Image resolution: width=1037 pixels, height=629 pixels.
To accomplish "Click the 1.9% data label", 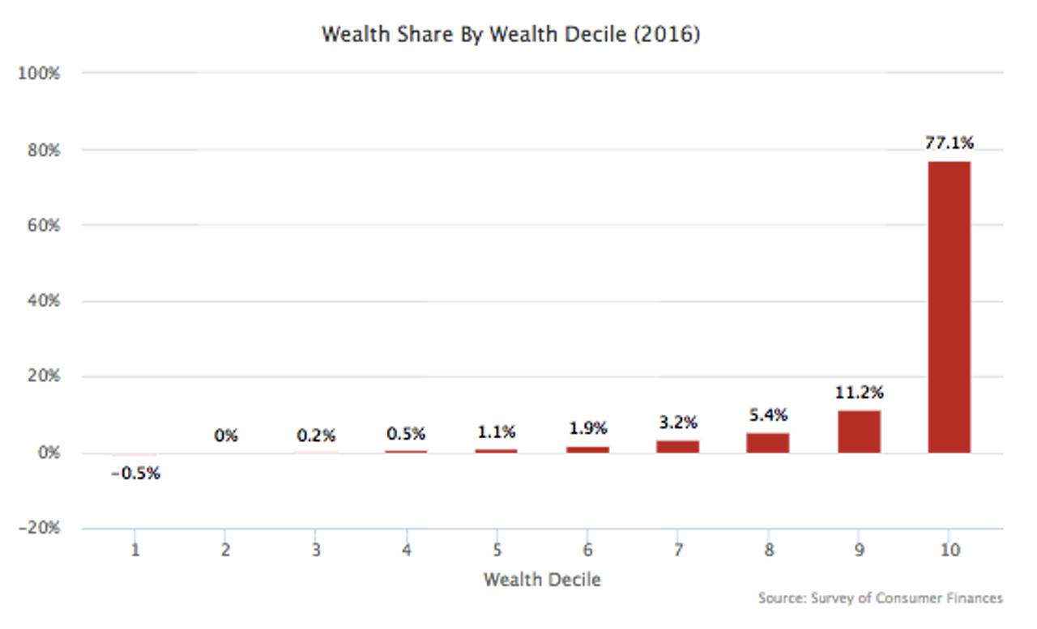I will pyautogui.click(x=587, y=428).
